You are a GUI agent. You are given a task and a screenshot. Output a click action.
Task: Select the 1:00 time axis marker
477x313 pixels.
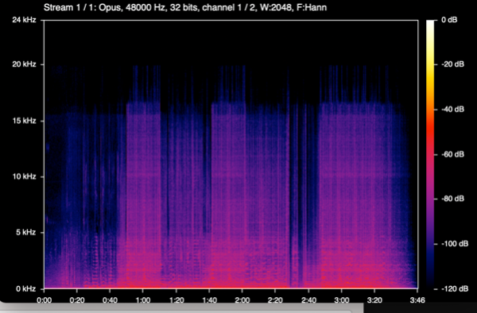143,300
